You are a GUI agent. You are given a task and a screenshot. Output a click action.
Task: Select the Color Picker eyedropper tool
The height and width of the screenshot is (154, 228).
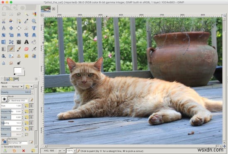pyautogui.click(x=26, y=21)
